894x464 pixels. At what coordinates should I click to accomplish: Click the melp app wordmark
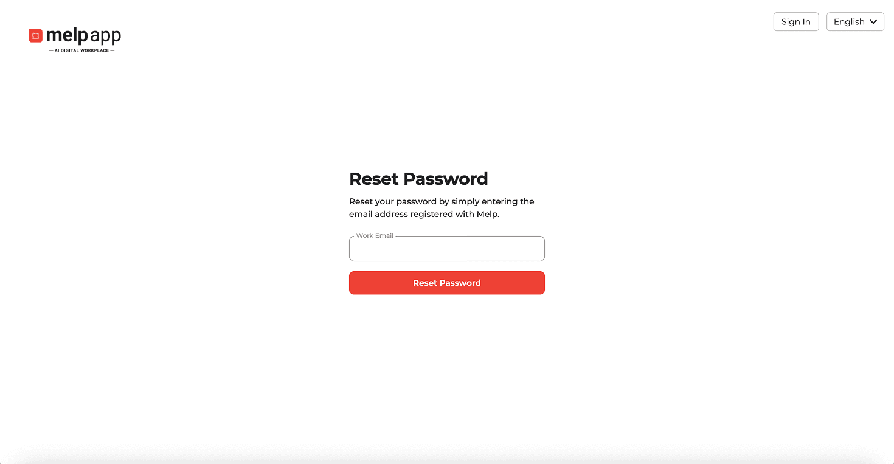coord(84,36)
